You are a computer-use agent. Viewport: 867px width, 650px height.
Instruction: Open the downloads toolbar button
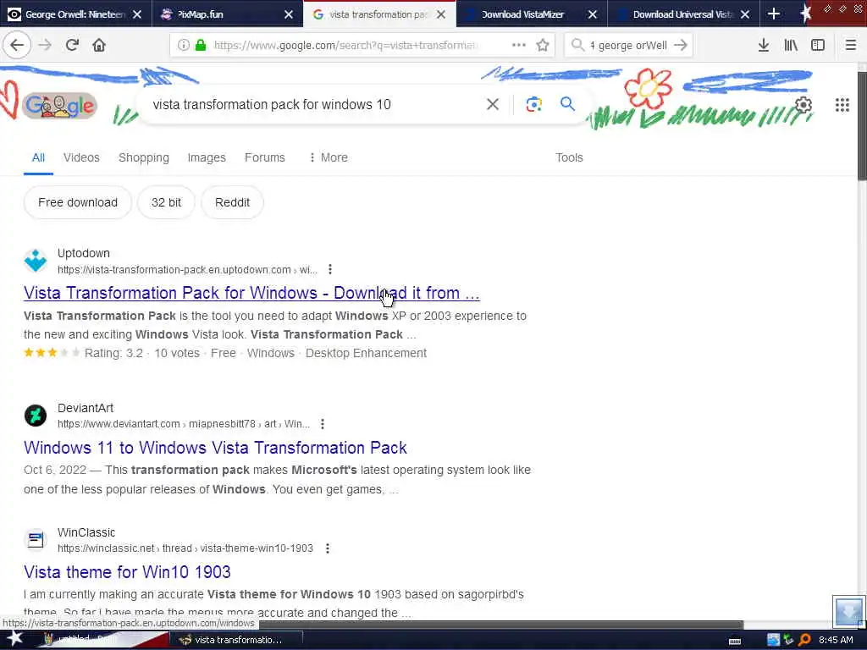764,45
